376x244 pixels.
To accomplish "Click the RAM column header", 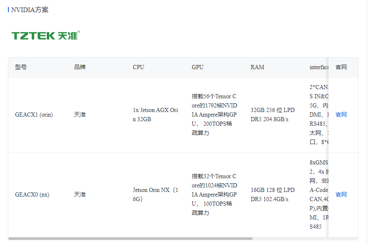I will click(257, 67).
